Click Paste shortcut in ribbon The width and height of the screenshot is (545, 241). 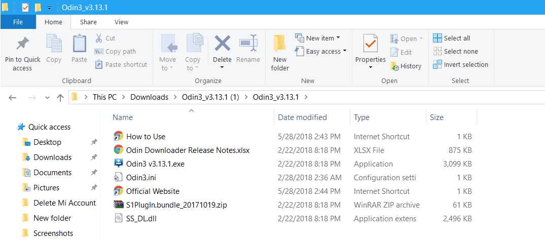tap(121, 65)
